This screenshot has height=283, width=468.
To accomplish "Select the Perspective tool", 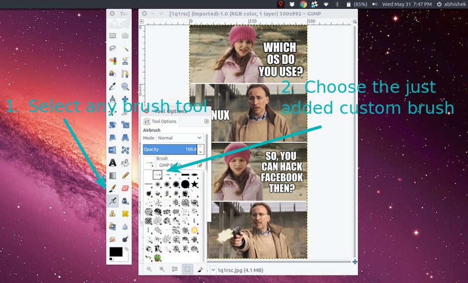I will point(125,138).
